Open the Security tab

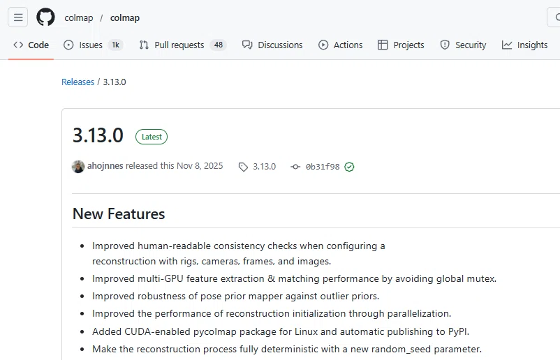point(463,45)
